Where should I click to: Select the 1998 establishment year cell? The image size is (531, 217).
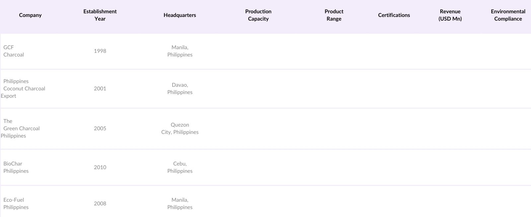(x=100, y=51)
